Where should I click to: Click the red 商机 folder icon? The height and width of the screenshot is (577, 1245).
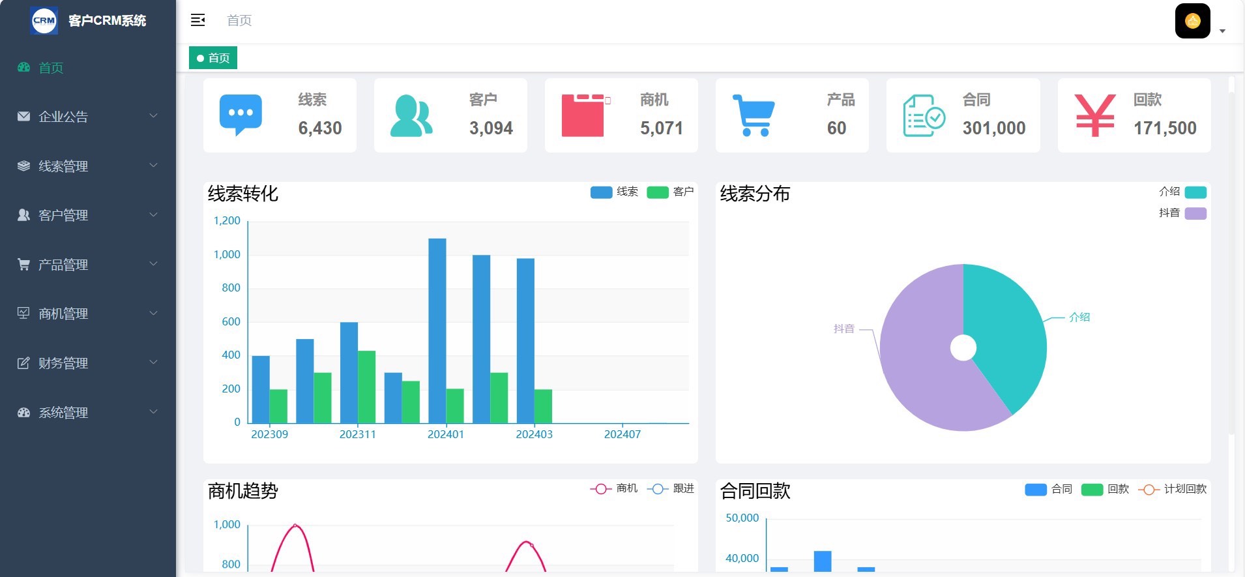tap(583, 115)
